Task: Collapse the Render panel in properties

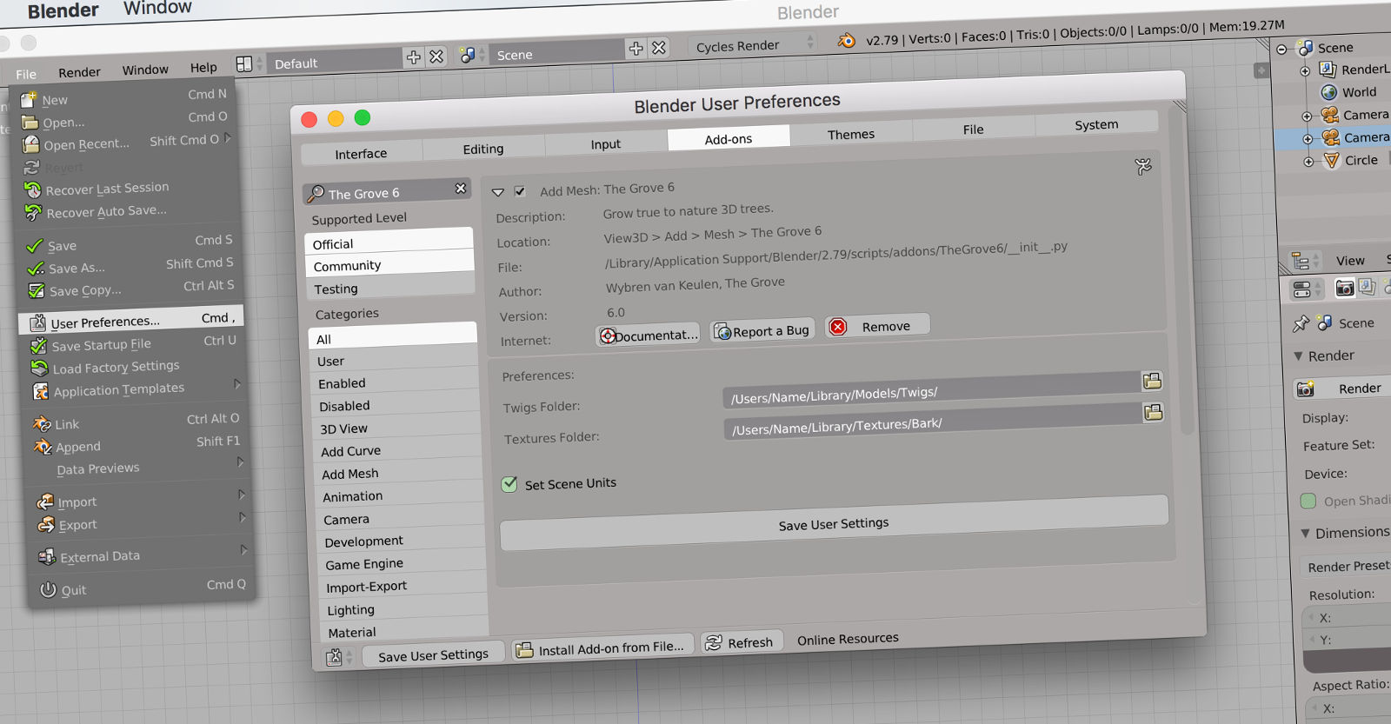Action: [x=1298, y=356]
